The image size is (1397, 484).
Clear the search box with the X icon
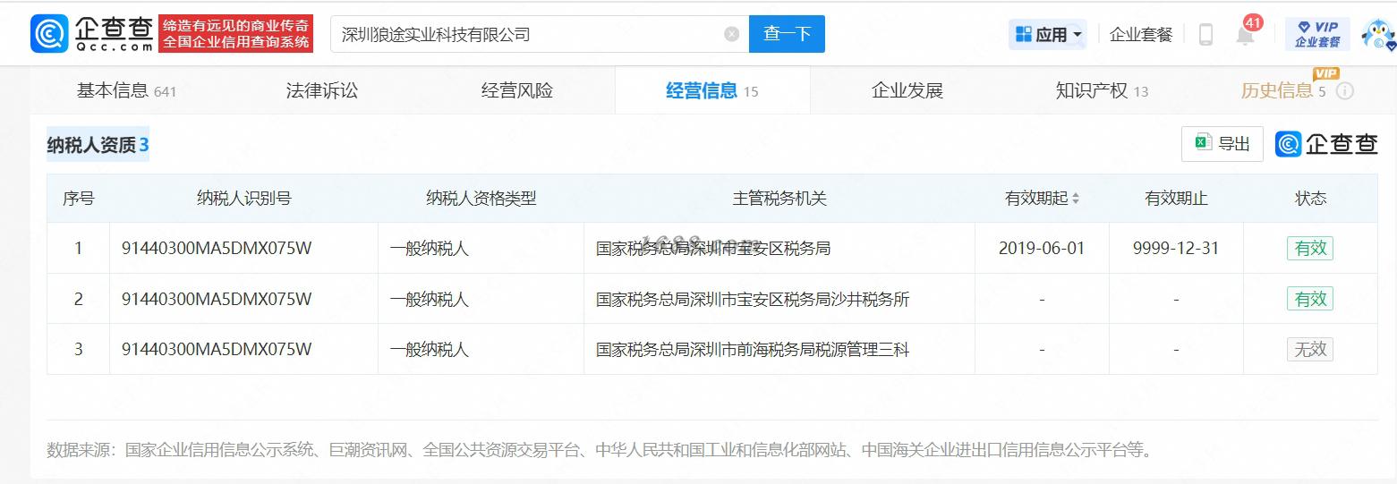tap(731, 34)
